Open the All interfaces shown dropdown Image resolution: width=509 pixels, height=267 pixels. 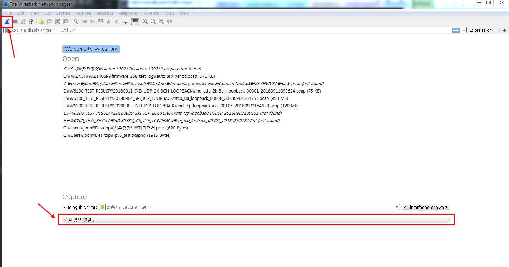426,207
